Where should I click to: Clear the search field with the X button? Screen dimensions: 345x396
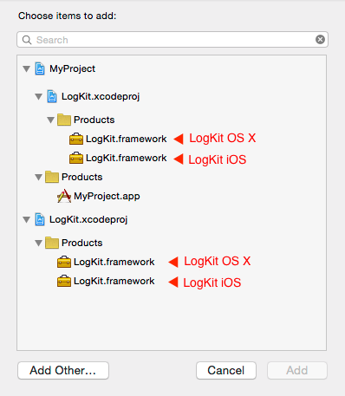(x=320, y=39)
